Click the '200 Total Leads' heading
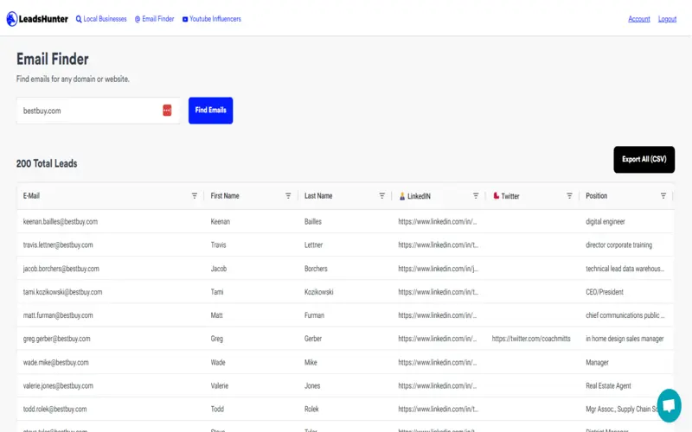The width and height of the screenshot is (692, 432). click(x=47, y=163)
